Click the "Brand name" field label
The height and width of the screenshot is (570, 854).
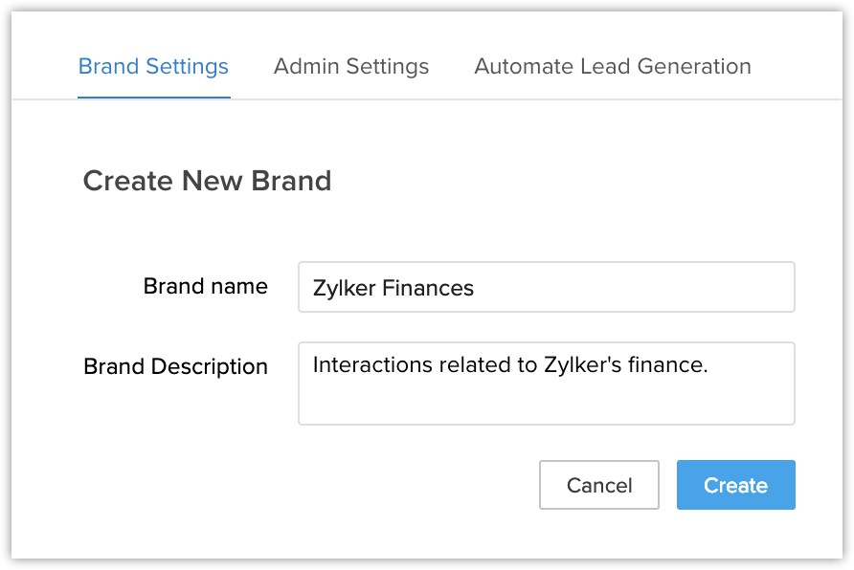(x=205, y=287)
